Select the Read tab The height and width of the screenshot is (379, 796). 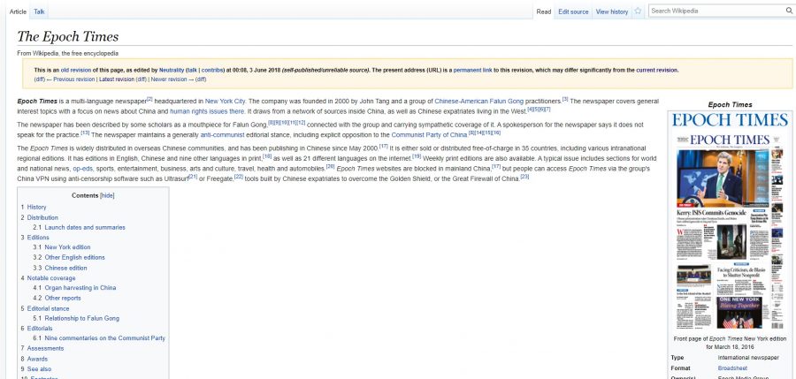(544, 11)
